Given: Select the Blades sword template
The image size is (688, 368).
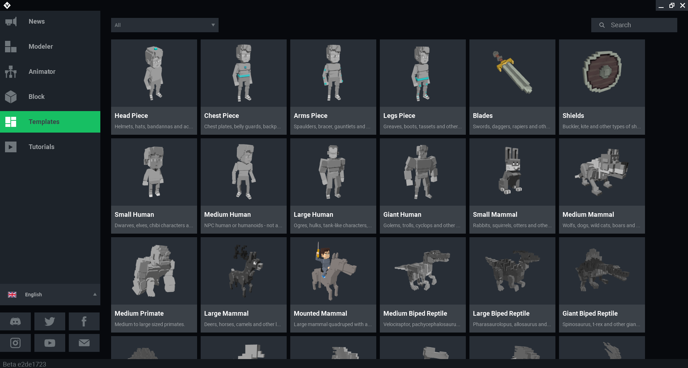Looking at the screenshot, I should point(512,87).
